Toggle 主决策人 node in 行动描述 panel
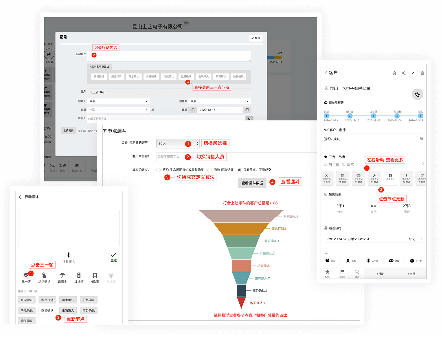This screenshot has height=337, width=443. click(68, 310)
